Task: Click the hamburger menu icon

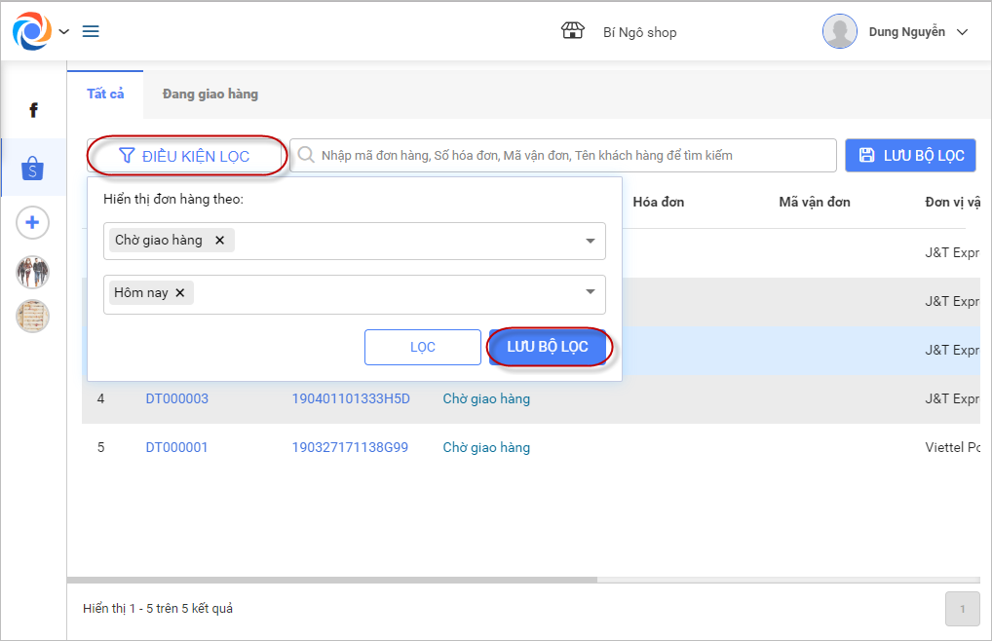Action: tap(91, 31)
